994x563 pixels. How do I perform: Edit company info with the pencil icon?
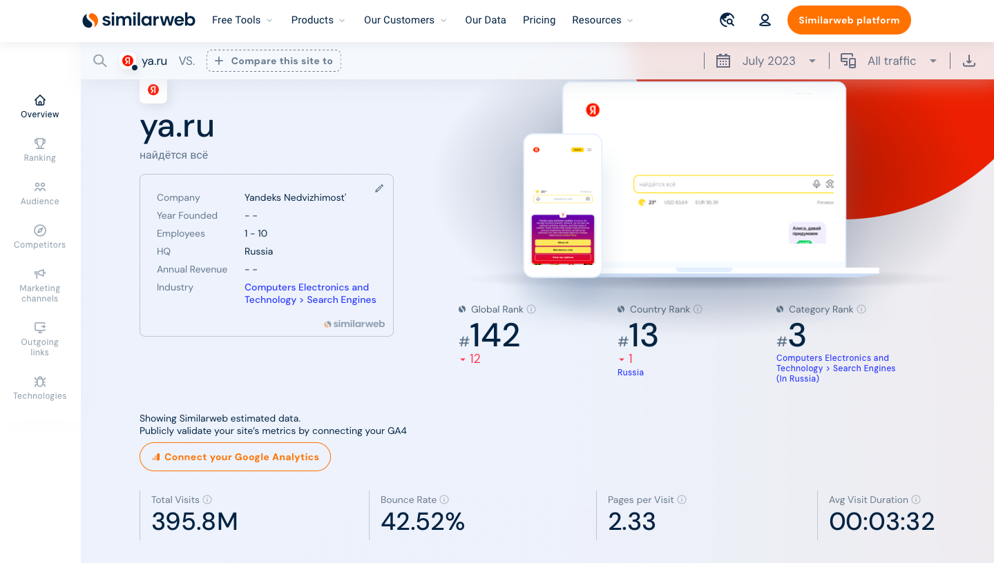(379, 188)
